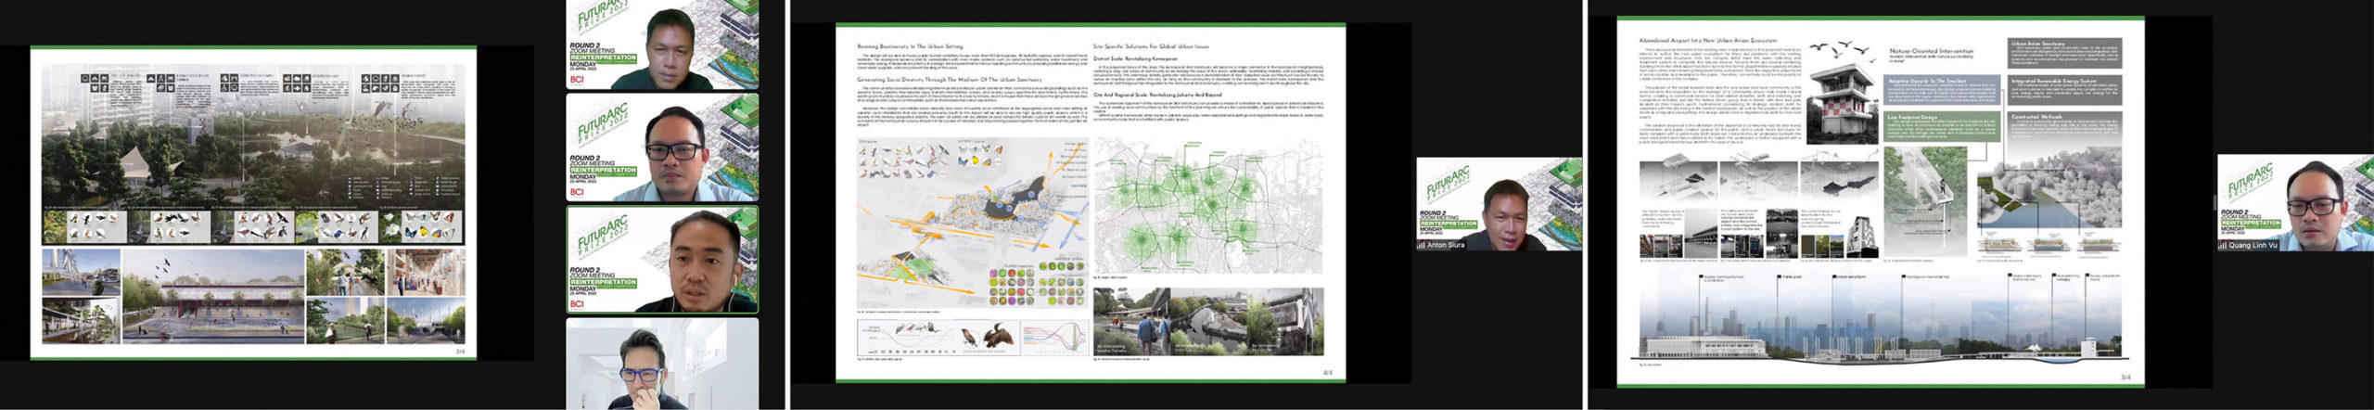Image resolution: width=2374 pixels, height=410 pixels.
Task: Click the page number '3/4' on the right slide
Action: pos(2125,378)
